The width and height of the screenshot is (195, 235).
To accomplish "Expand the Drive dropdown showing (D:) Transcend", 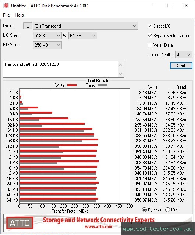I will tap(85, 26).
